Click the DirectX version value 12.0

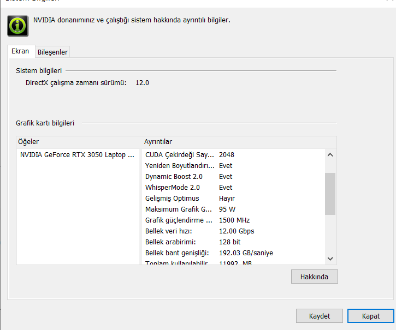(x=142, y=83)
